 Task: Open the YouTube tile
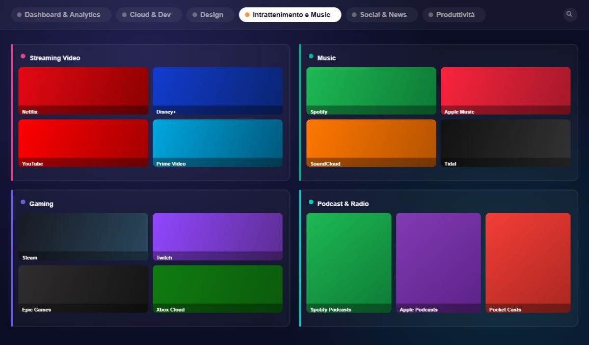(83, 143)
